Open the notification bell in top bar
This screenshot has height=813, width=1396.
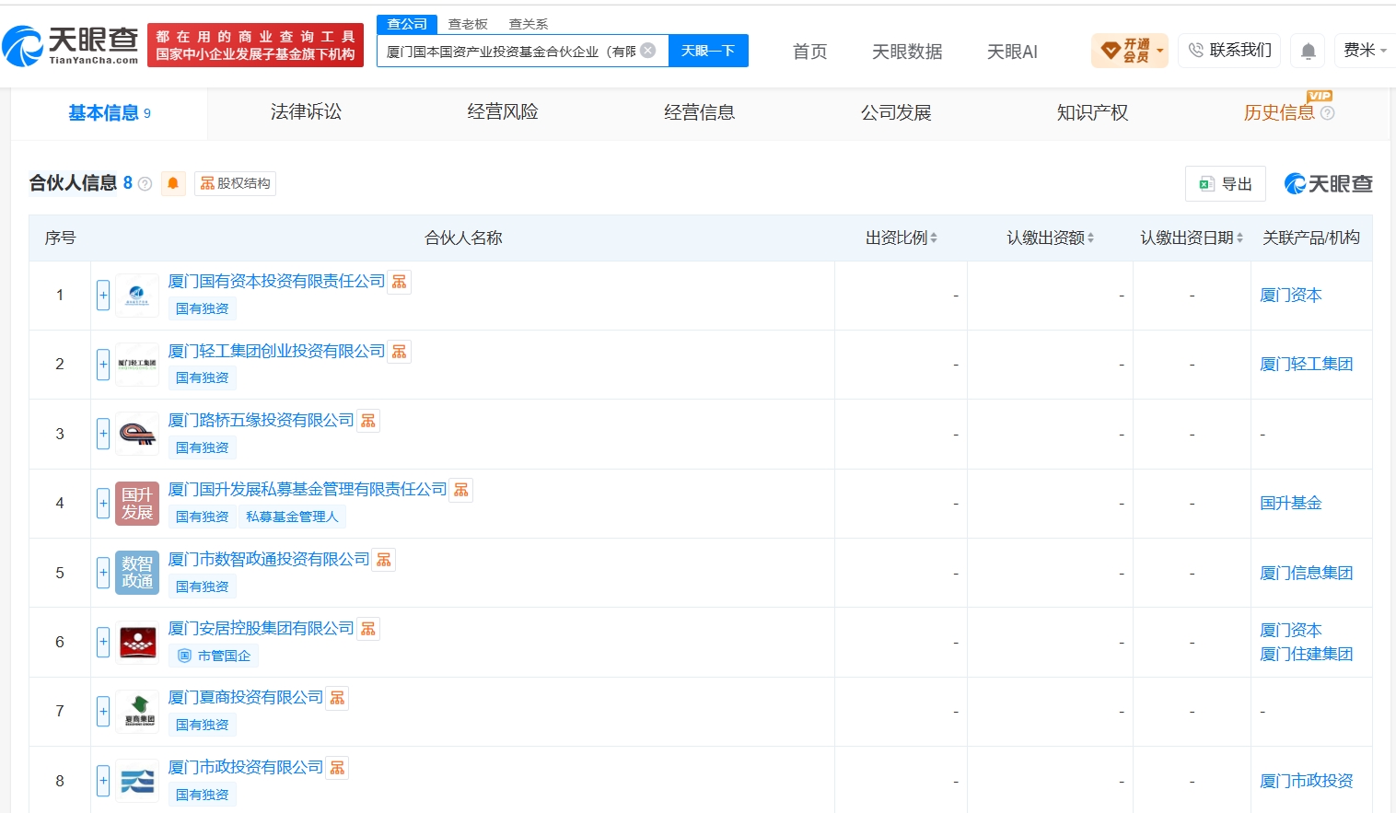(1308, 51)
